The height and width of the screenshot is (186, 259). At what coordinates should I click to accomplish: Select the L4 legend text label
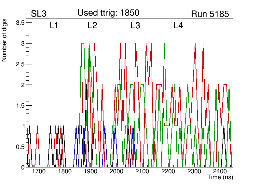click(x=178, y=26)
